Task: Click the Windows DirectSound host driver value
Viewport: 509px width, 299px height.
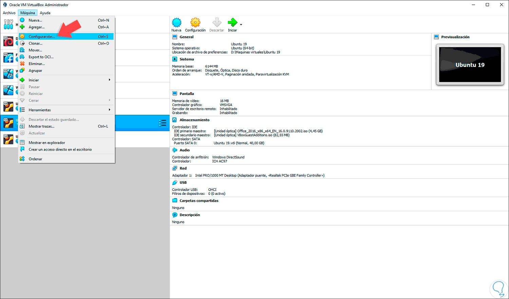Action: coord(228,157)
